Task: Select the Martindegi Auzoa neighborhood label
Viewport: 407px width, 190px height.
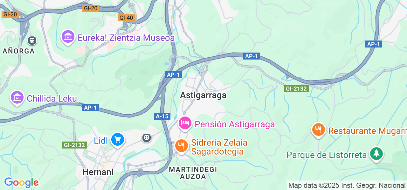Action: [193, 173]
